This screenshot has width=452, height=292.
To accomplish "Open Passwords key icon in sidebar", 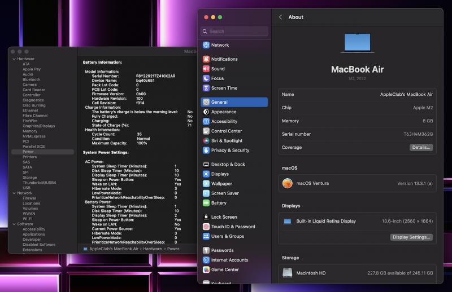I will click(x=206, y=250).
